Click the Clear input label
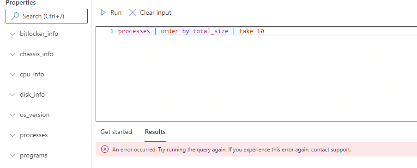 tap(156, 12)
